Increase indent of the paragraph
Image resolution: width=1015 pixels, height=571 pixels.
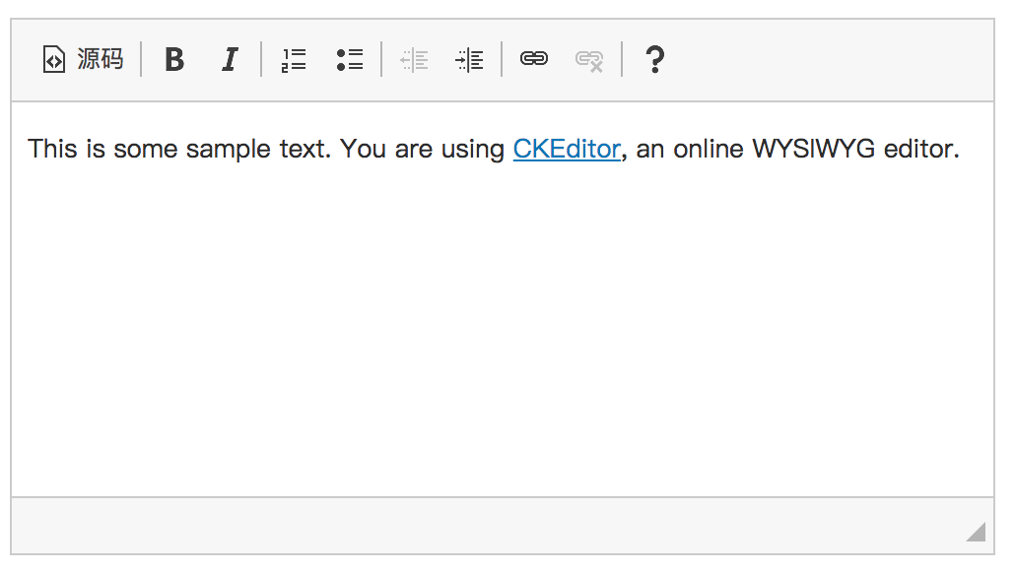coord(469,60)
